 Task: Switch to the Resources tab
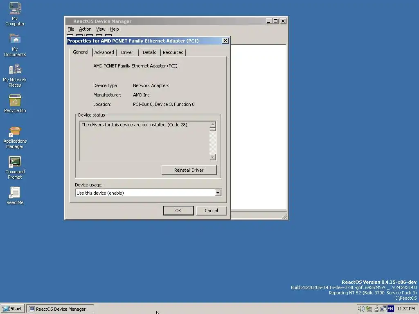click(173, 52)
